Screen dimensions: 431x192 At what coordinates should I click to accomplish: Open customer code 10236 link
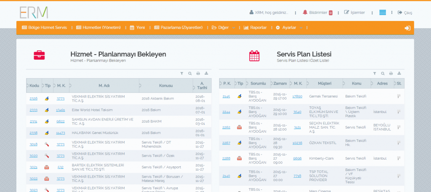tap(297, 143)
